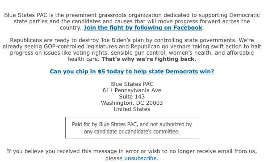Viewport: 264px width, 163px height.
Task: Open the 'Join the fight by following on Facebook' link
Action: [143, 28]
